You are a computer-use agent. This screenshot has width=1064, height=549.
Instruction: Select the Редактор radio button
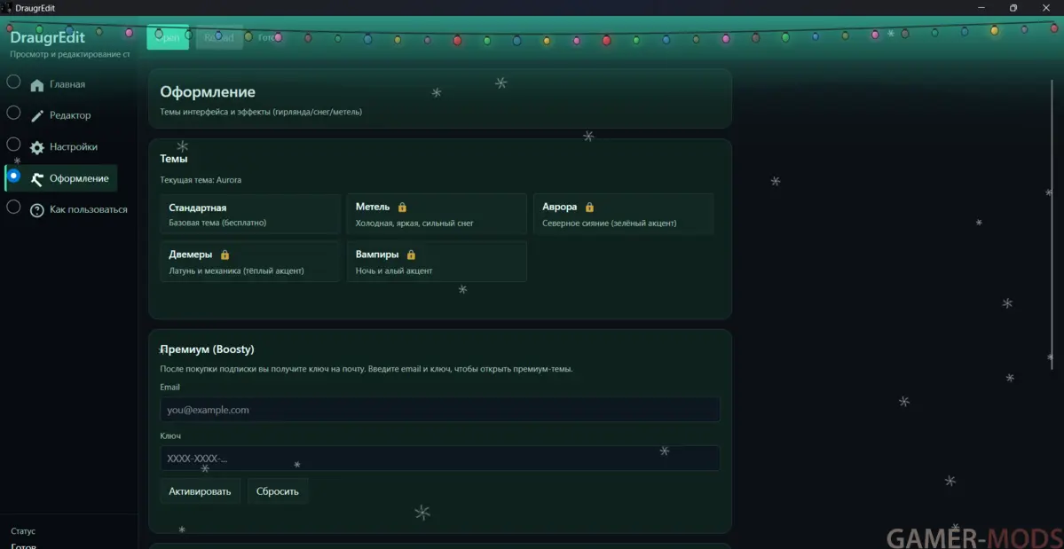[13, 113]
